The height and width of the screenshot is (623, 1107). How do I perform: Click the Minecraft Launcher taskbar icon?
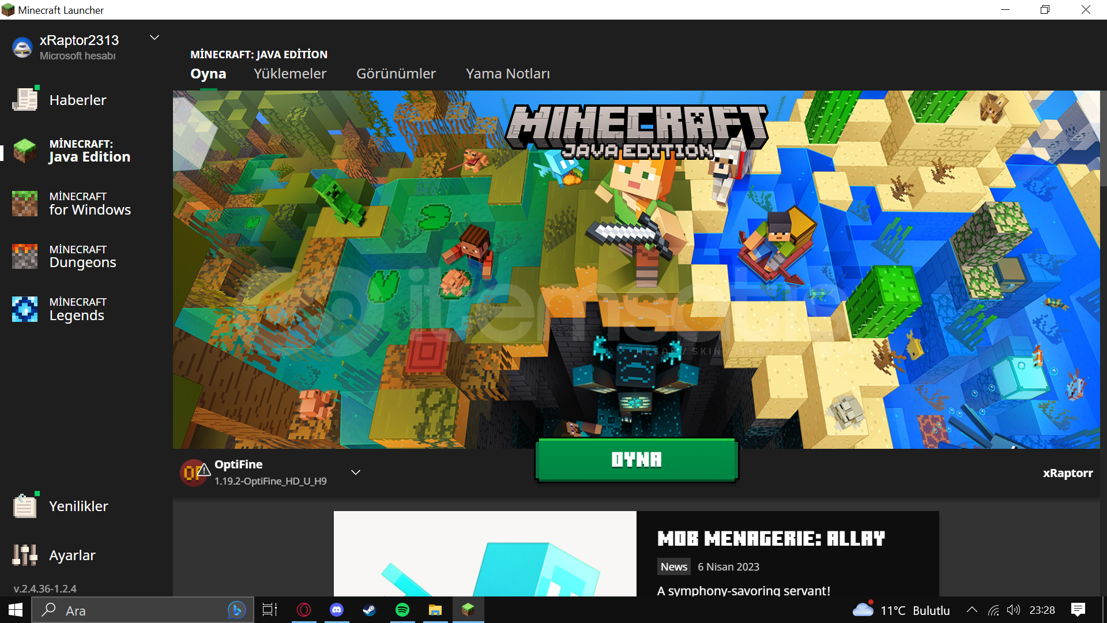(468, 610)
